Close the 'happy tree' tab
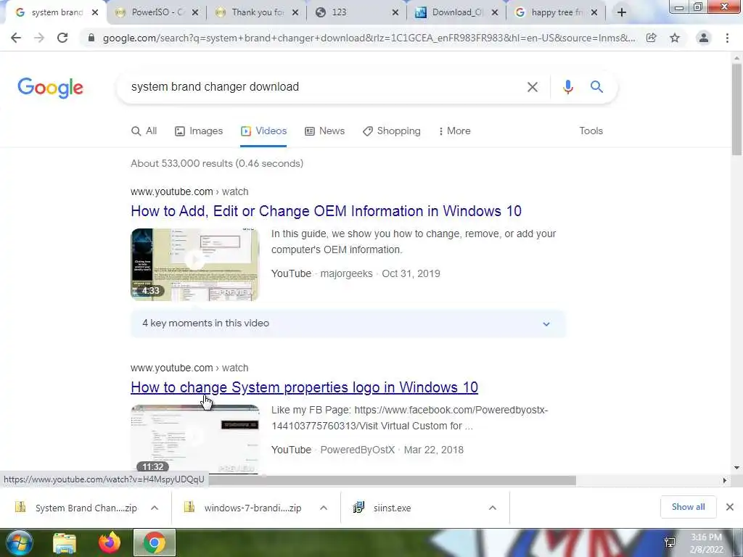743x557 pixels. (594, 12)
